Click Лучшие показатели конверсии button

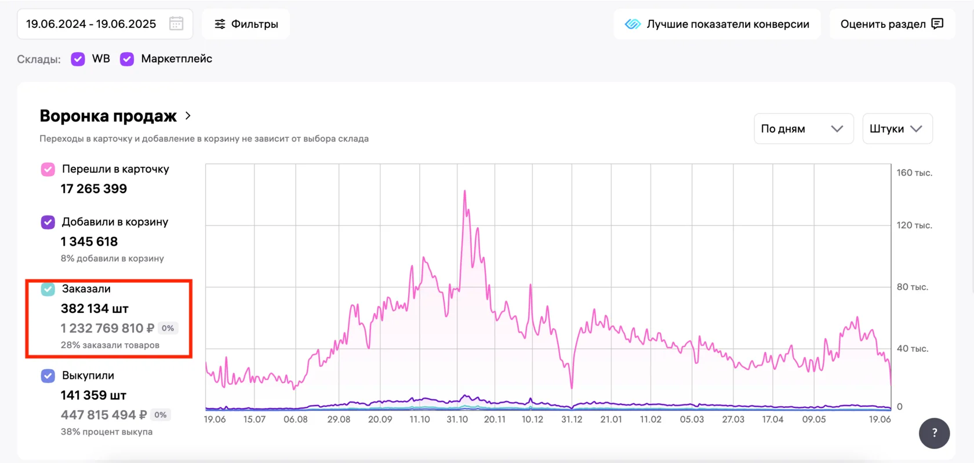coord(717,24)
